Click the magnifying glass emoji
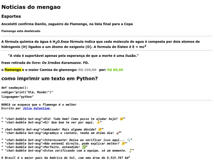Viewport: 214px width, 161px height. 128,140
